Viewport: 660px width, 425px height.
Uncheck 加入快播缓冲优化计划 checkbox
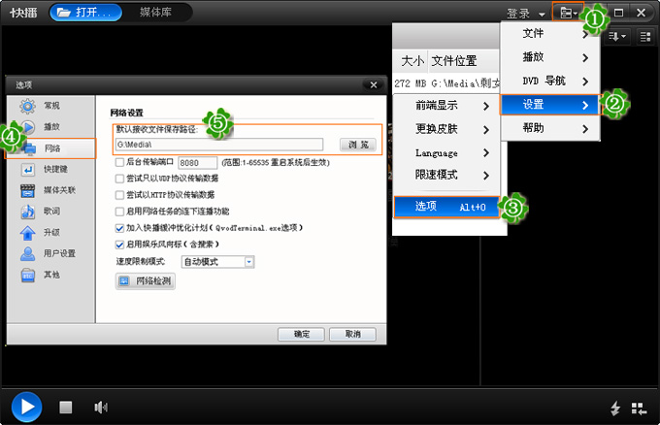(x=119, y=228)
